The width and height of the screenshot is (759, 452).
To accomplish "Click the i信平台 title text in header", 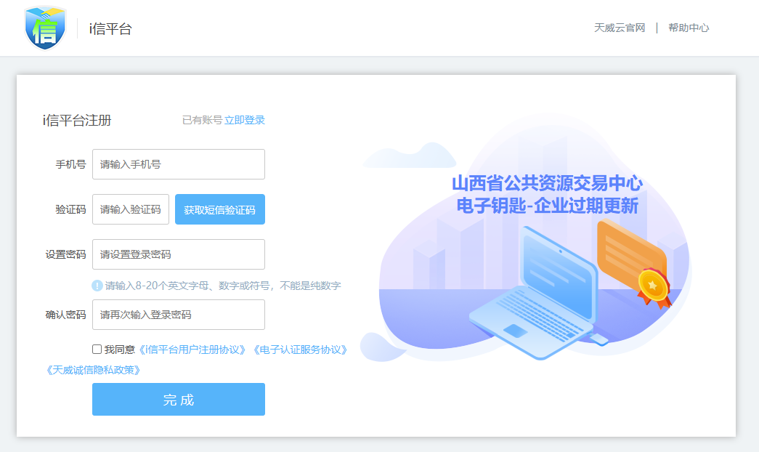I will pos(110,29).
